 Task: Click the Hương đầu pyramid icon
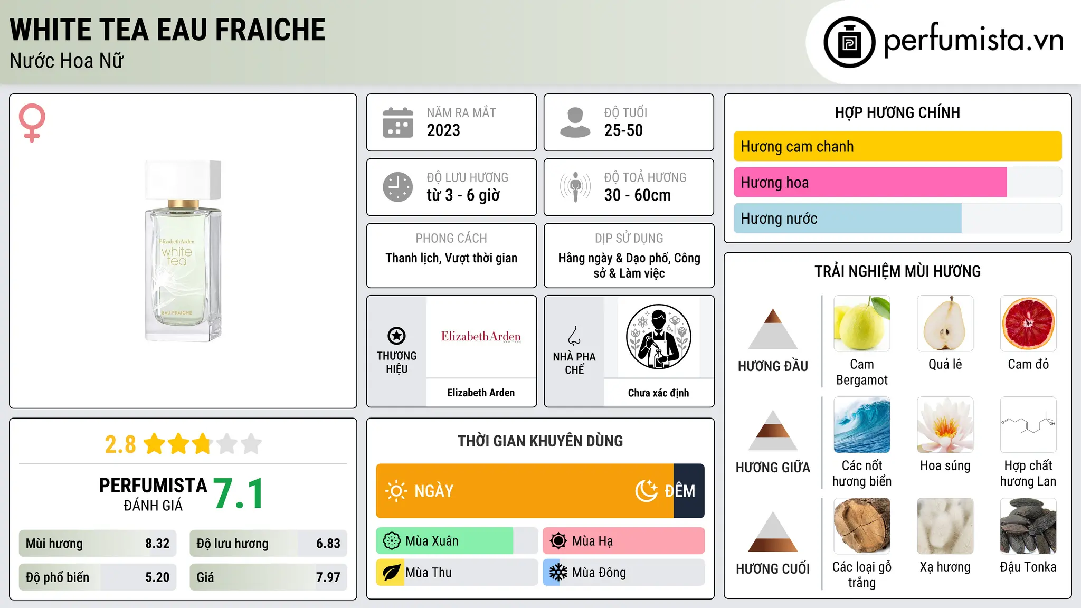(x=773, y=328)
